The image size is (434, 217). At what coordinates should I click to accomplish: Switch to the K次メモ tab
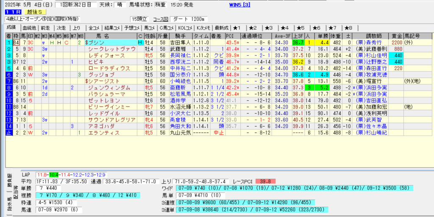click(x=204, y=28)
